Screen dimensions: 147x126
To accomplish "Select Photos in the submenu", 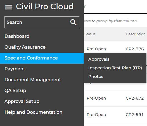I will click(x=96, y=76).
